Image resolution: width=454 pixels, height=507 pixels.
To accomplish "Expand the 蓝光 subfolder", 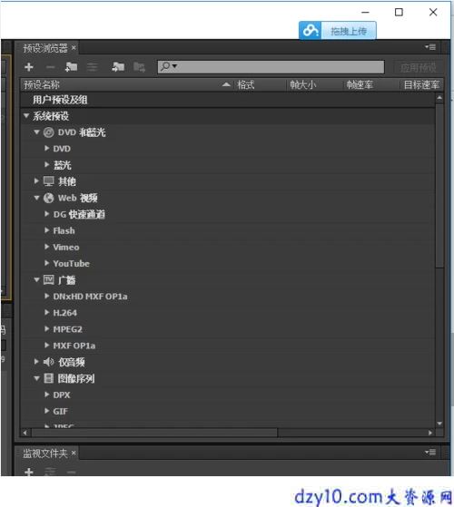I will pyautogui.click(x=47, y=164).
